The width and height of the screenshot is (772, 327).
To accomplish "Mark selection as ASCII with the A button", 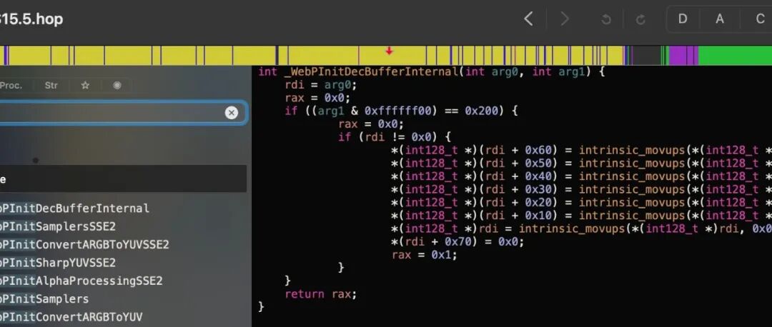I will coord(720,19).
